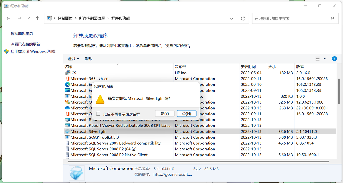Click the large Silverlight icon in details pane
This screenshot has height=183, width=343.
pyautogui.click(x=77, y=172)
